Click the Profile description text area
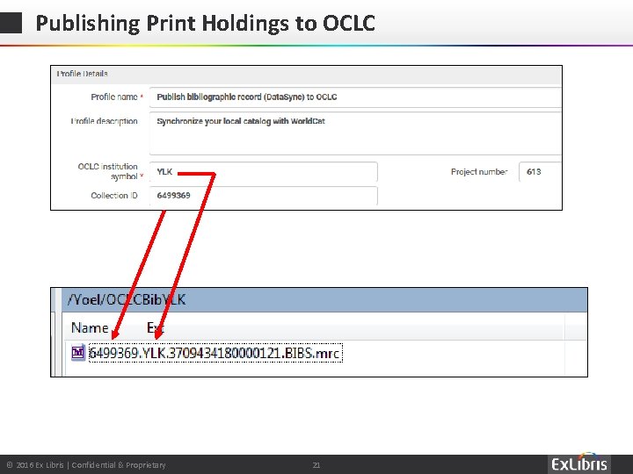This screenshot has height=474, width=633. click(x=355, y=133)
